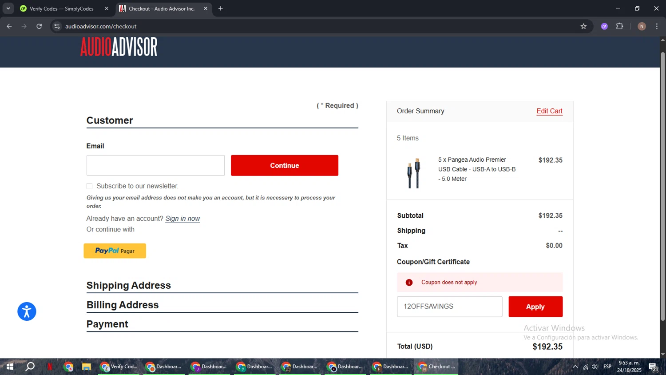Close the Verify Codes SimplyCodes tab
Image resolution: width=666 pixels, height=375 pixels.
(x=107, y=8)
